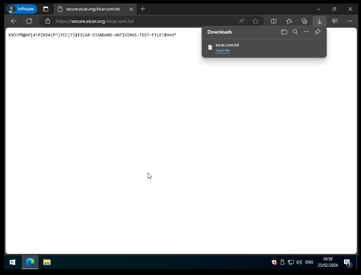This screenshot has width=361, height=275.
Task: Open the Collections panel
Action: (x=304, y=21)
